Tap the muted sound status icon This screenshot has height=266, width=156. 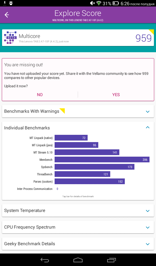[x=93, y=3]
